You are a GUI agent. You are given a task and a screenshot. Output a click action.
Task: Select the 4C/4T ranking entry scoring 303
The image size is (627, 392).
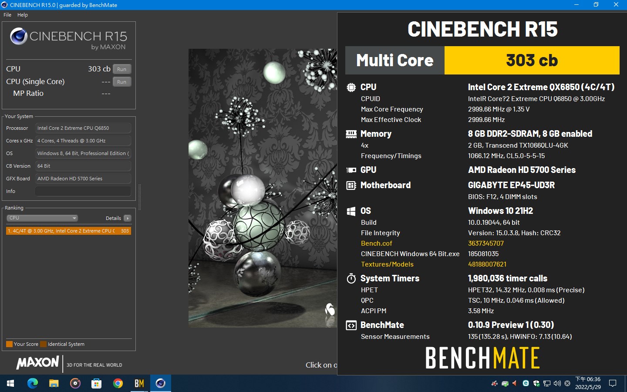click(x=68, y=231)
